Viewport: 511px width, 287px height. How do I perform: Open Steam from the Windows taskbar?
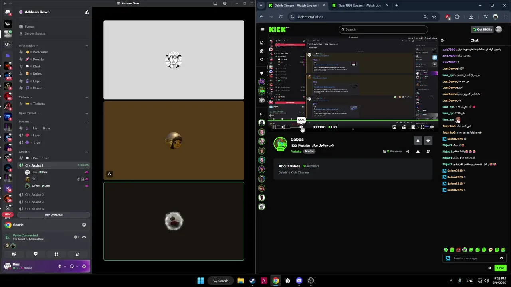pyautogui.click(x=252, y=281)
